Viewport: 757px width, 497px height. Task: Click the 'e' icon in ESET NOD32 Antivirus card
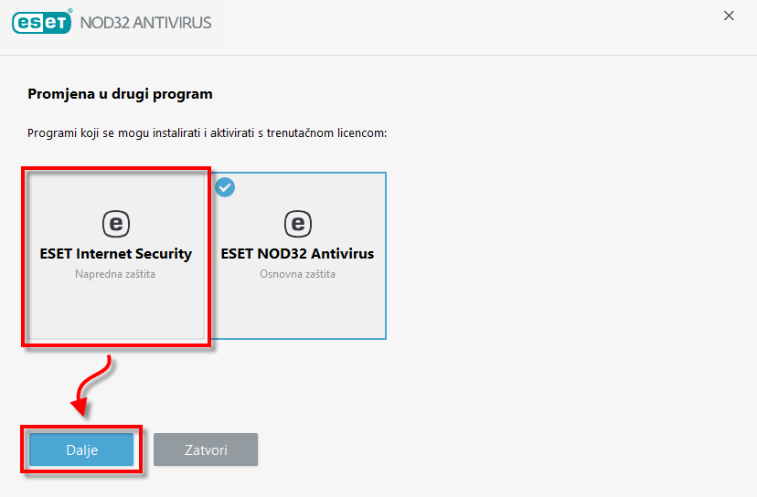297,222
